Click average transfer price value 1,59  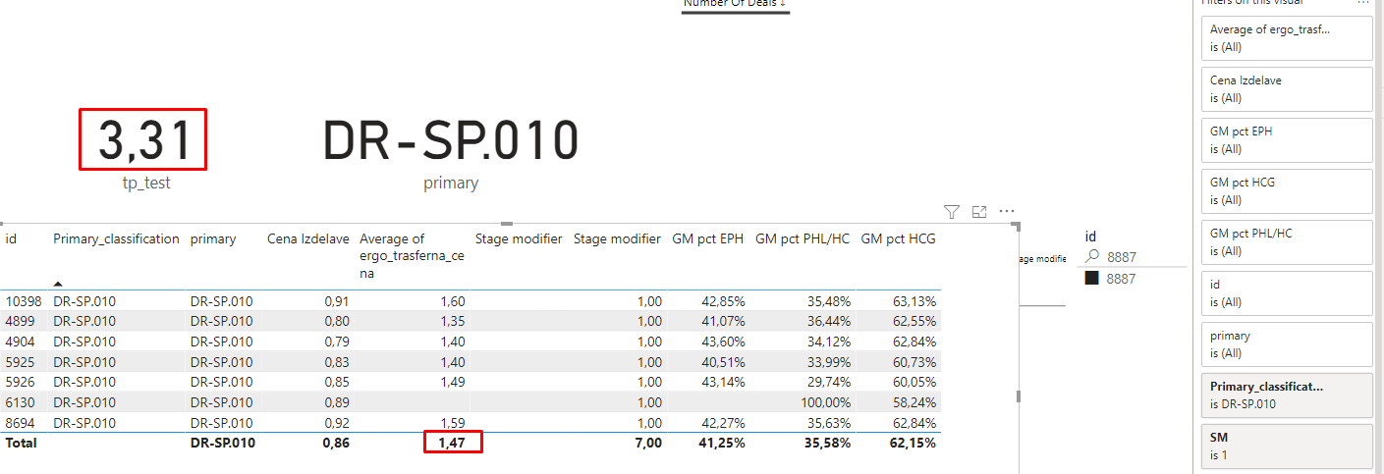[x=453, y=423]
